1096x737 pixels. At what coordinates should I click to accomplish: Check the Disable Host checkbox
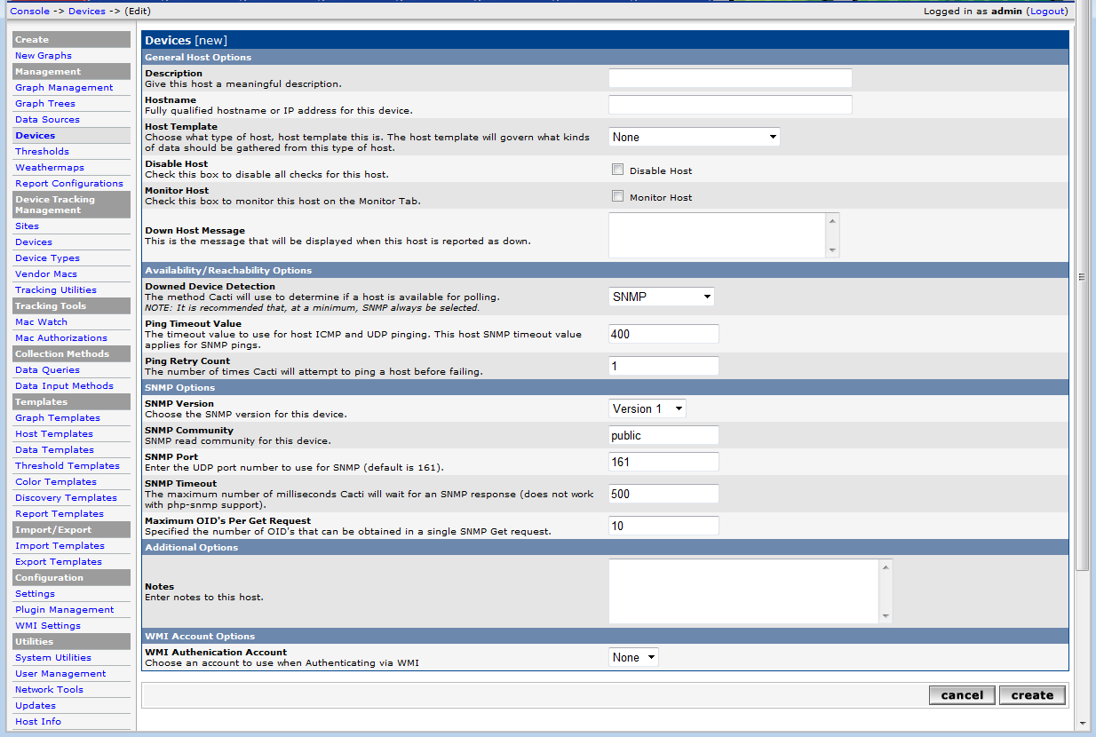click(617, 170)
